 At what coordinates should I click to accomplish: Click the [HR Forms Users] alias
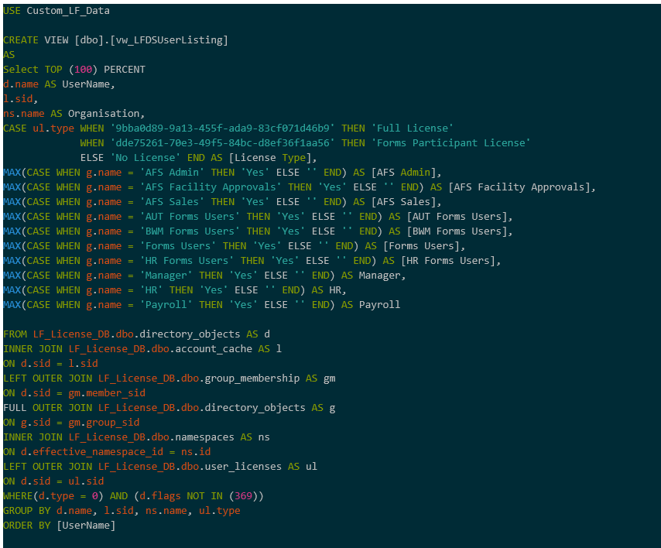[450, 261]
